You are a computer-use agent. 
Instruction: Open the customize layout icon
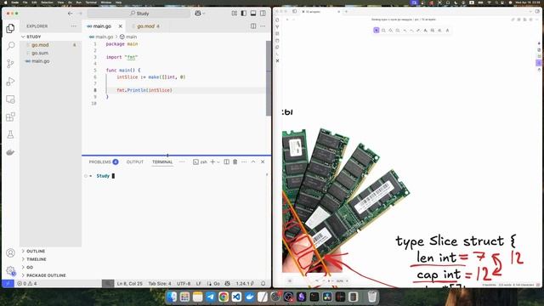point(235,14)
